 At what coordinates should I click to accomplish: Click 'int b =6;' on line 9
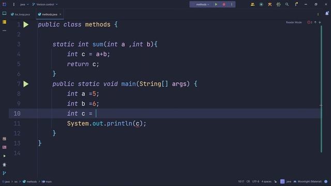coord(83,104)
